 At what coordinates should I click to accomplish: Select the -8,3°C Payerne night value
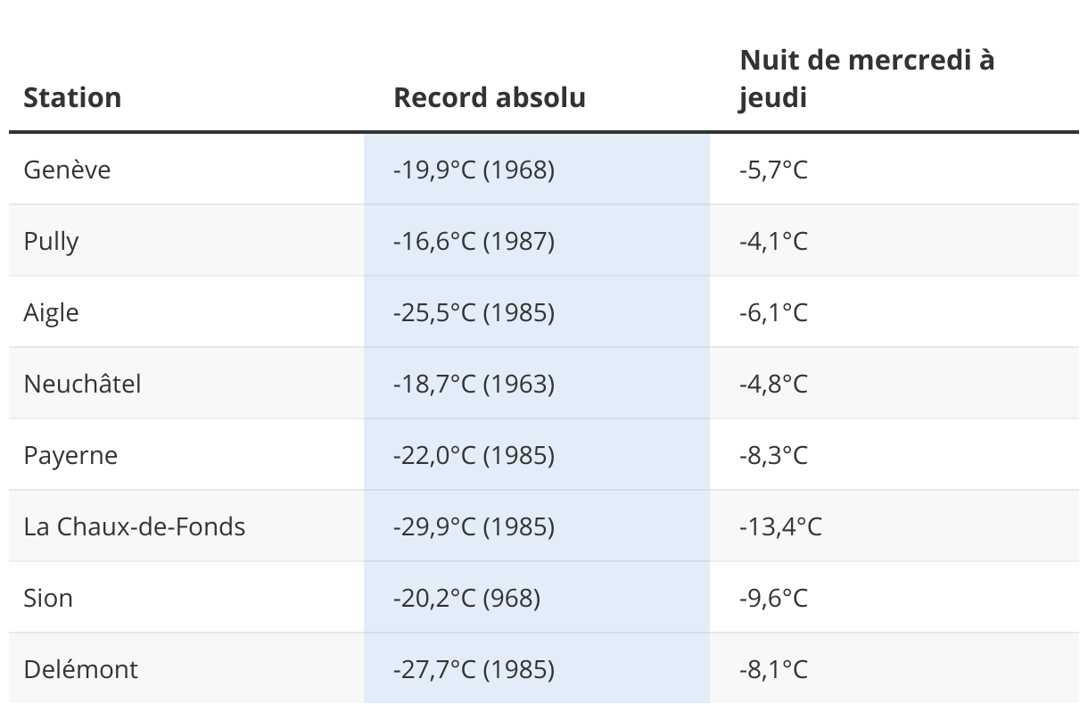point(773,456)
